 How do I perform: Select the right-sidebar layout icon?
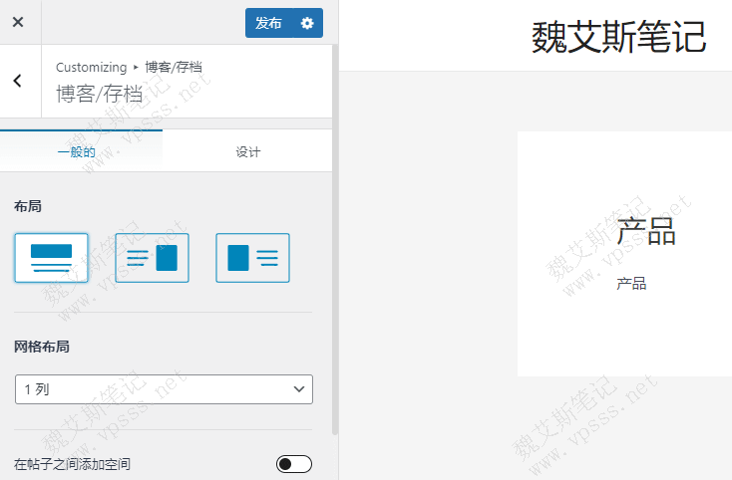(153, 258)
